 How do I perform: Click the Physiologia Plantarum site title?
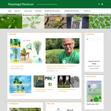[x=21, y=4]
